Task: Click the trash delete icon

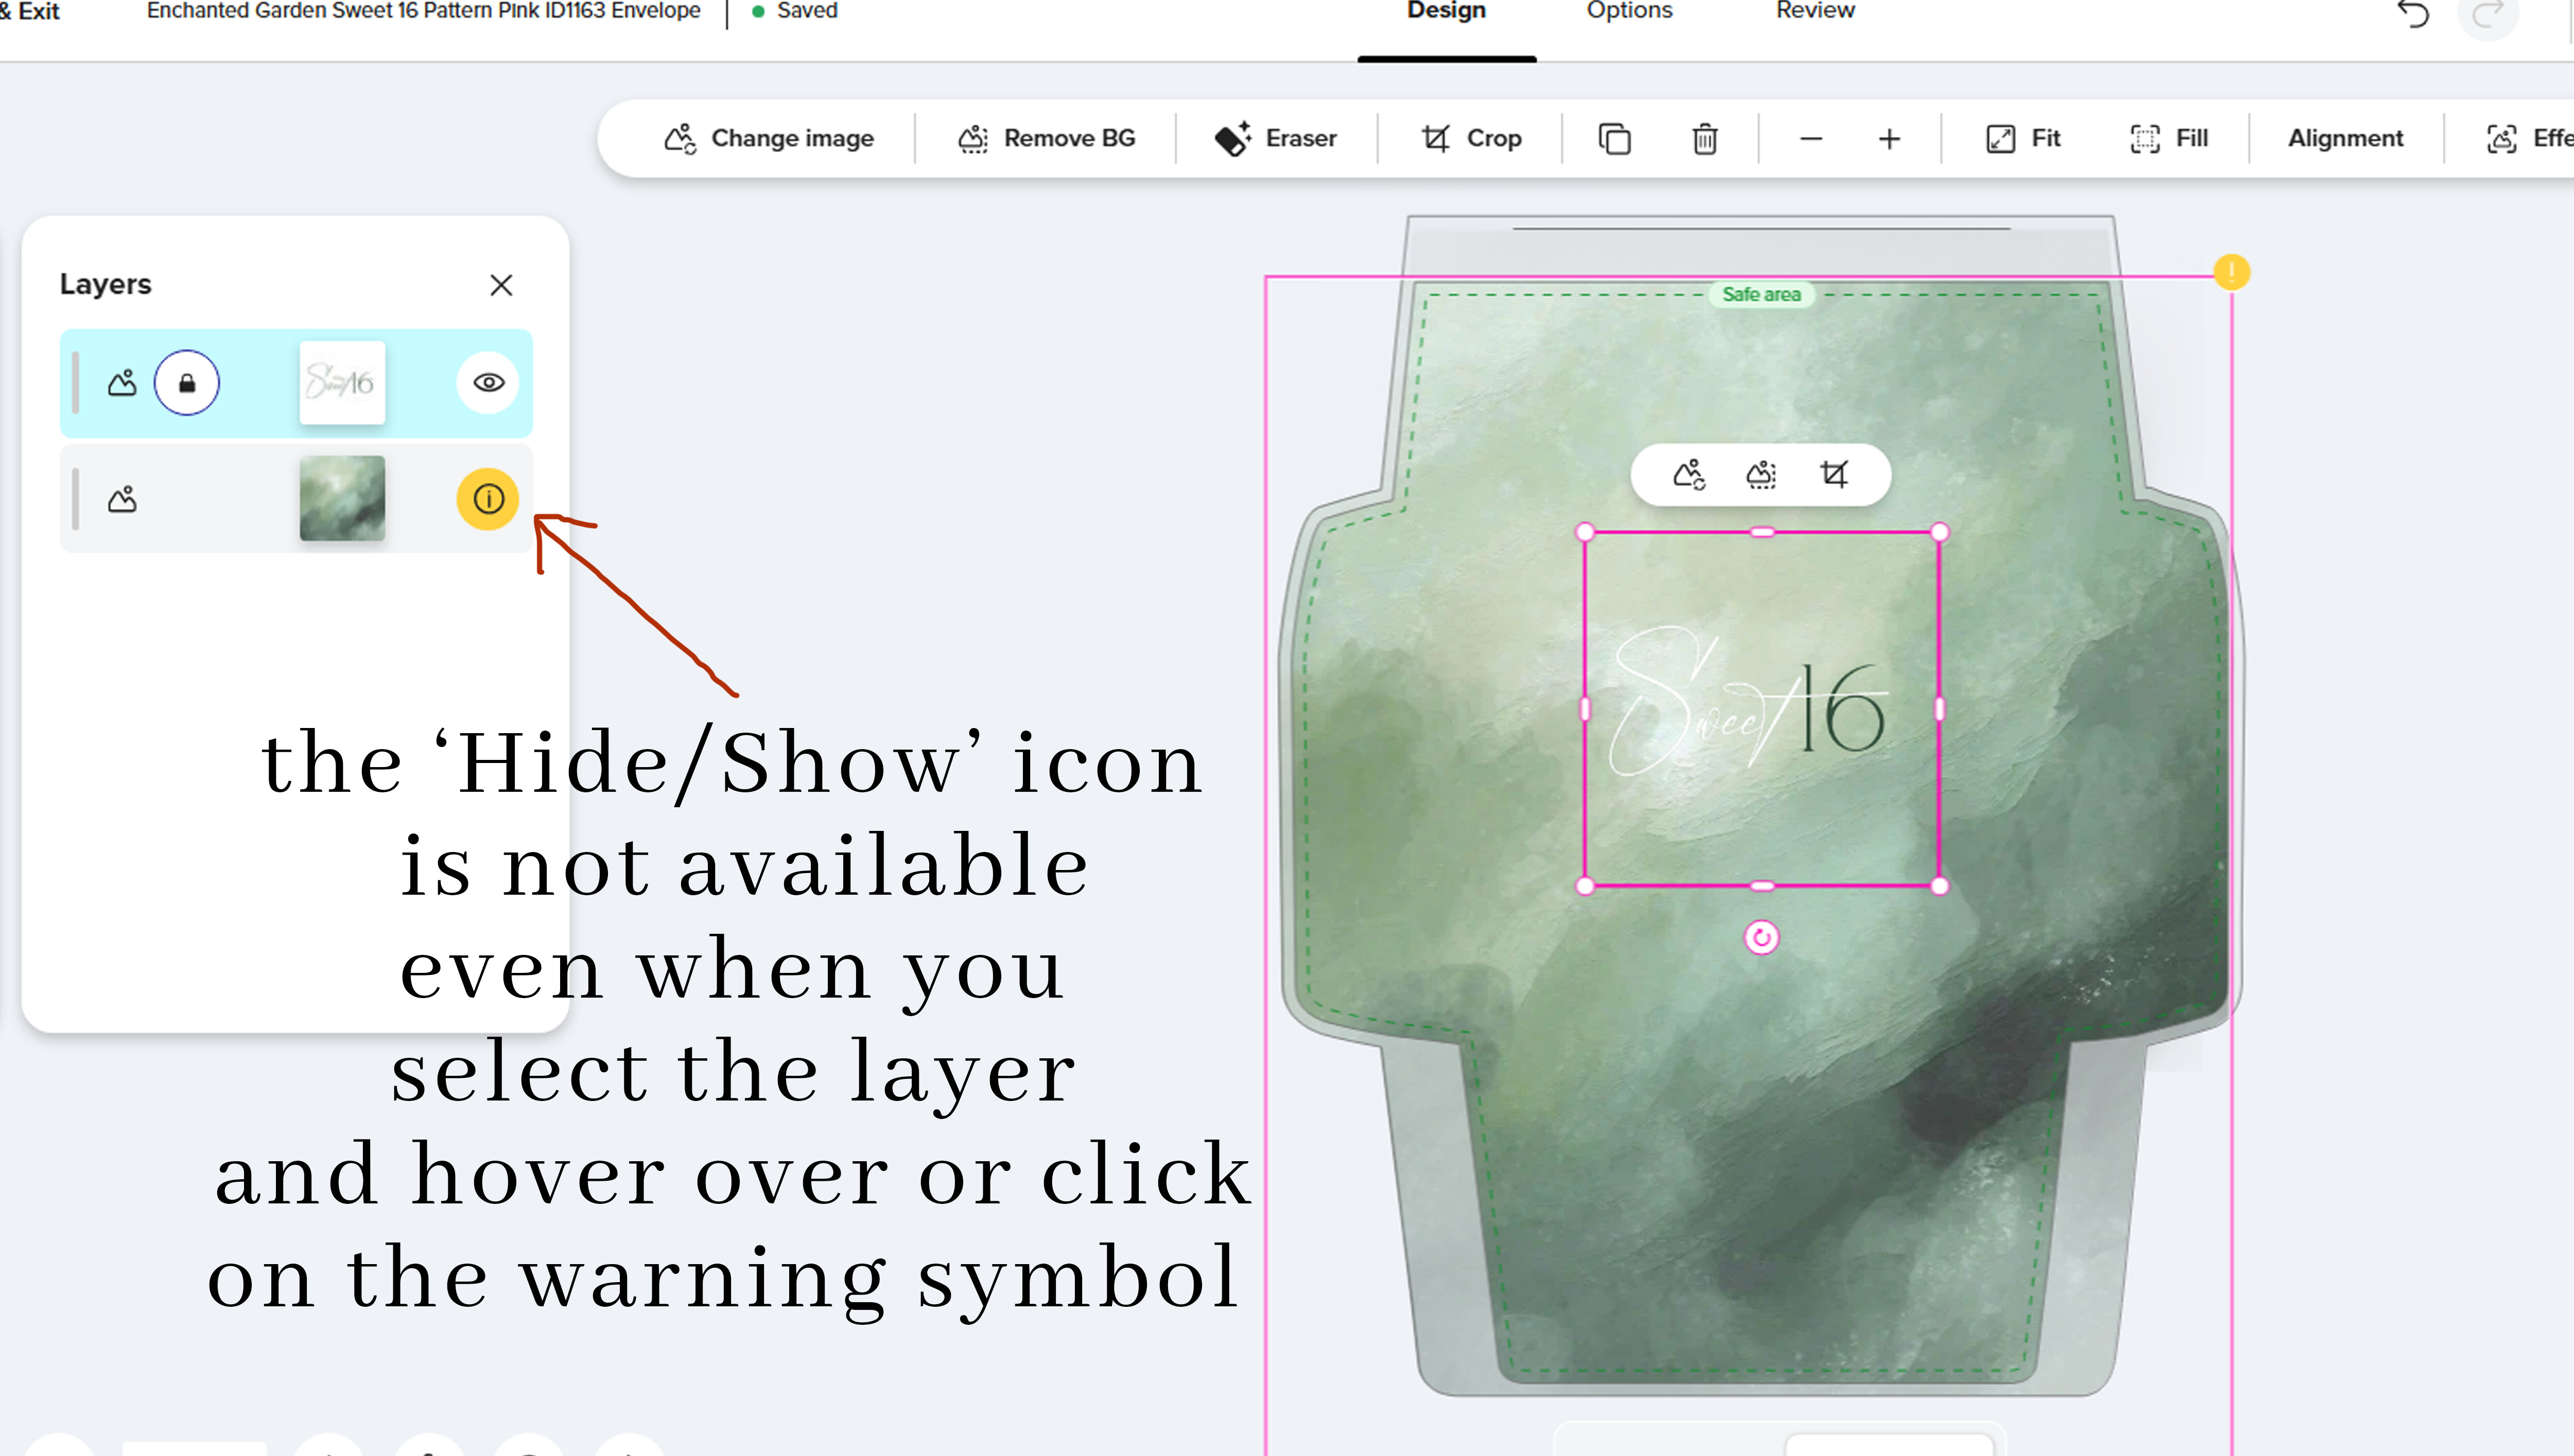Action: tap(1705, 138)
